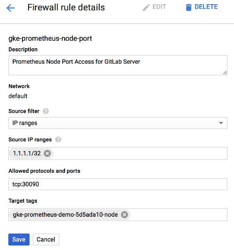This screenshot has width=234, height=250.
Task: Select the 1.1.1.1/32 chip text
Action: [27, 154]
